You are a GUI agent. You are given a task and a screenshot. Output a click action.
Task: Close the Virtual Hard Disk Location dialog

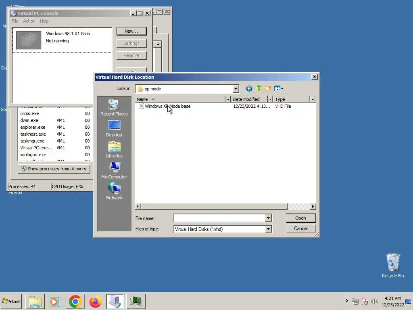[314, 77]
